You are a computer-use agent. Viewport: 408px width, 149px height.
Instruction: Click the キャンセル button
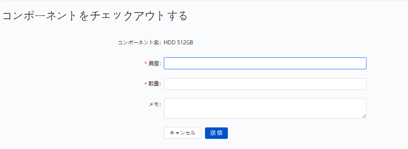pyautogui.click(x=183, y=133)
